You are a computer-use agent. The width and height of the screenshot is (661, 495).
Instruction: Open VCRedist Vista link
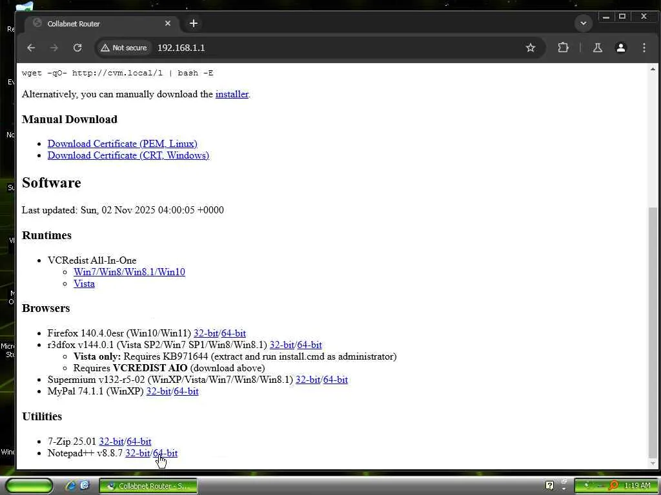tap(85, 284)
